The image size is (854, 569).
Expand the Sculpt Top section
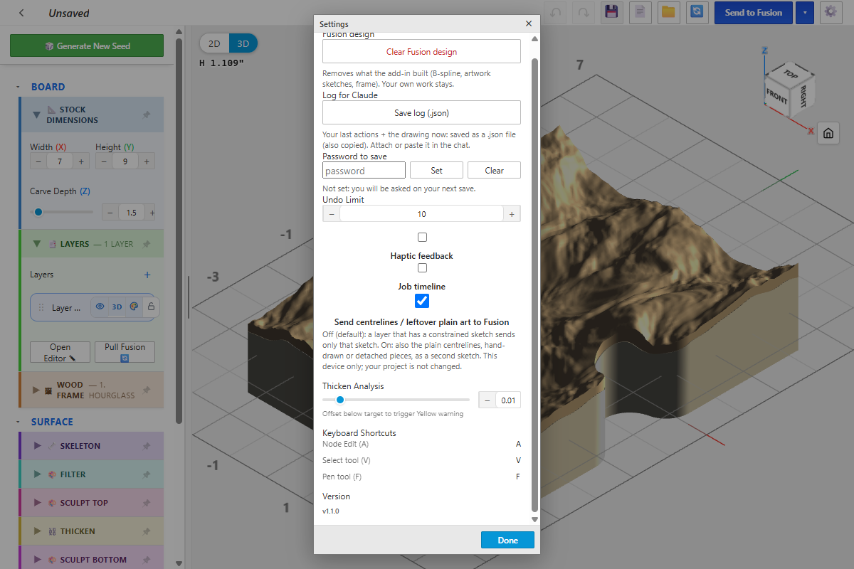point(37,503)
